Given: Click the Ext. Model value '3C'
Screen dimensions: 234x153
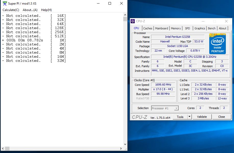Looking at the screenshot, I should pos(190,66).
